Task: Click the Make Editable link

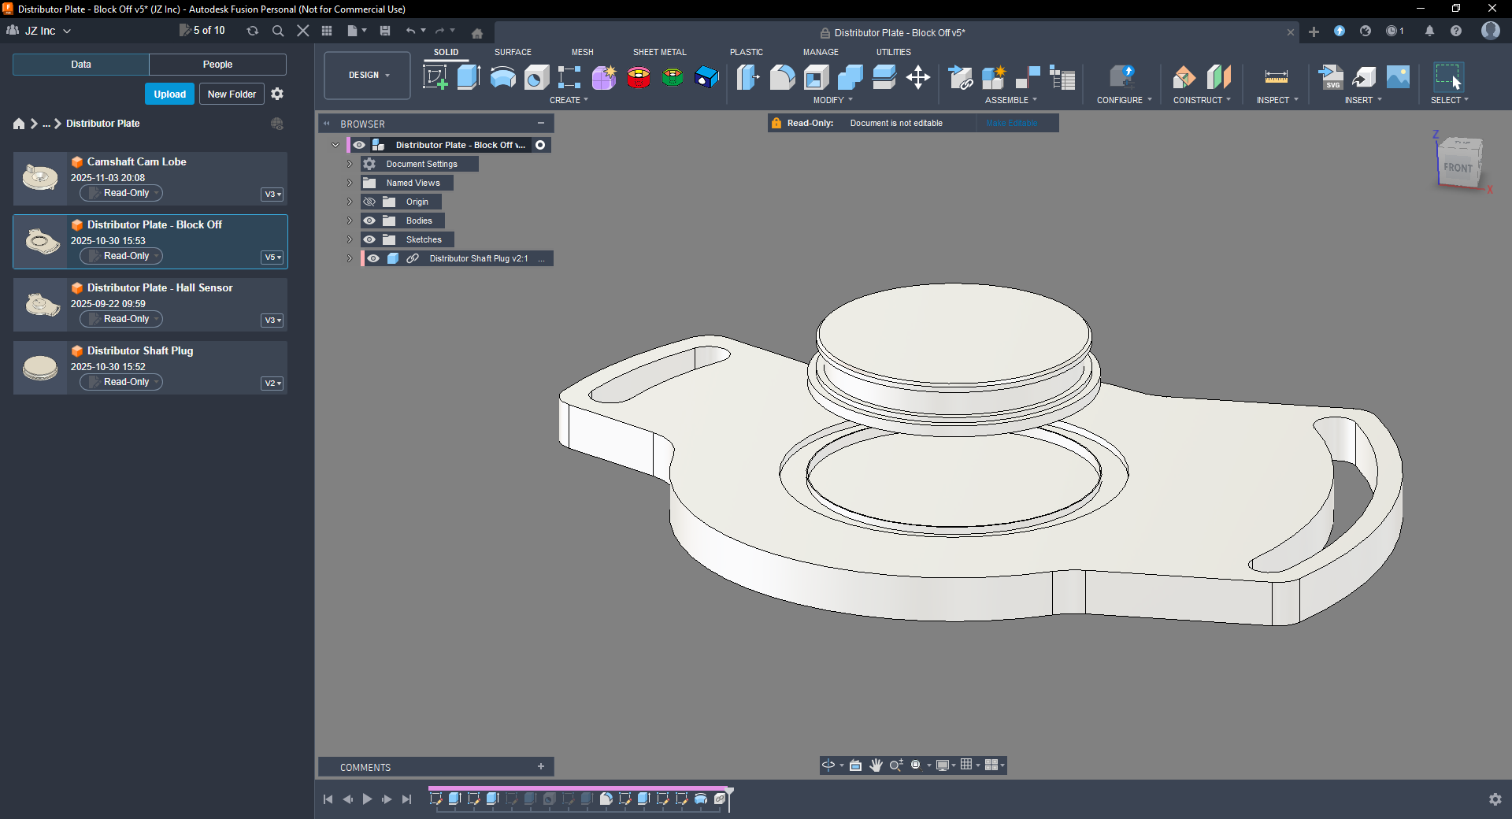Action: [1012, 123]
